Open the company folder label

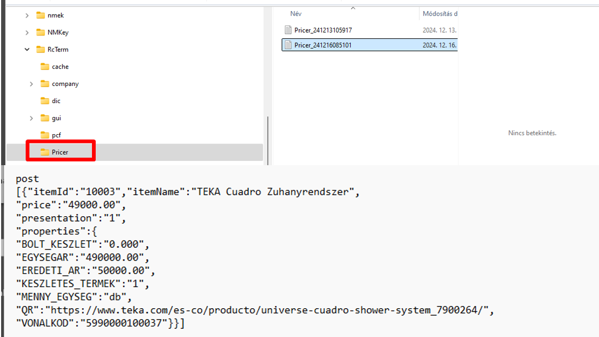[x=65, y=84]
